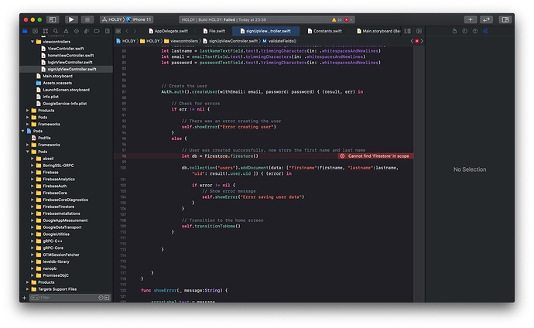Click line number 98 in the gutter

pyautogui.click(x=124, y=156)
